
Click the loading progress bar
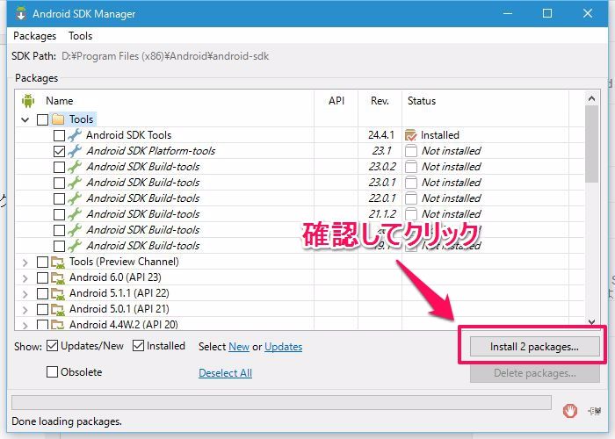click(x=281, y=402)
